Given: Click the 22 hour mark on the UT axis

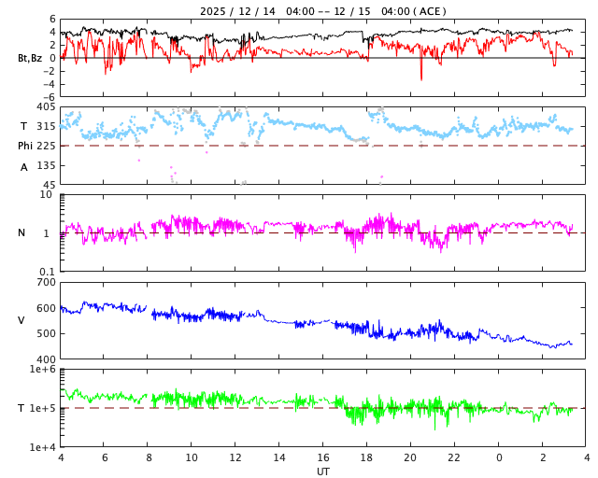Looking at the screenshot, I should click(454, 457).
